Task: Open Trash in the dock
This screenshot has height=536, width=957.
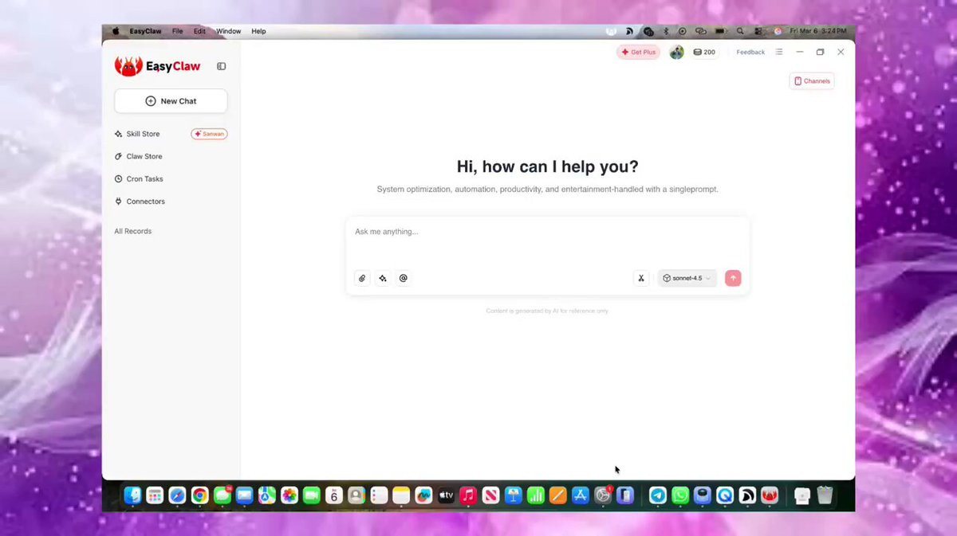Action: pyautogui.click(x=825, y=495)
